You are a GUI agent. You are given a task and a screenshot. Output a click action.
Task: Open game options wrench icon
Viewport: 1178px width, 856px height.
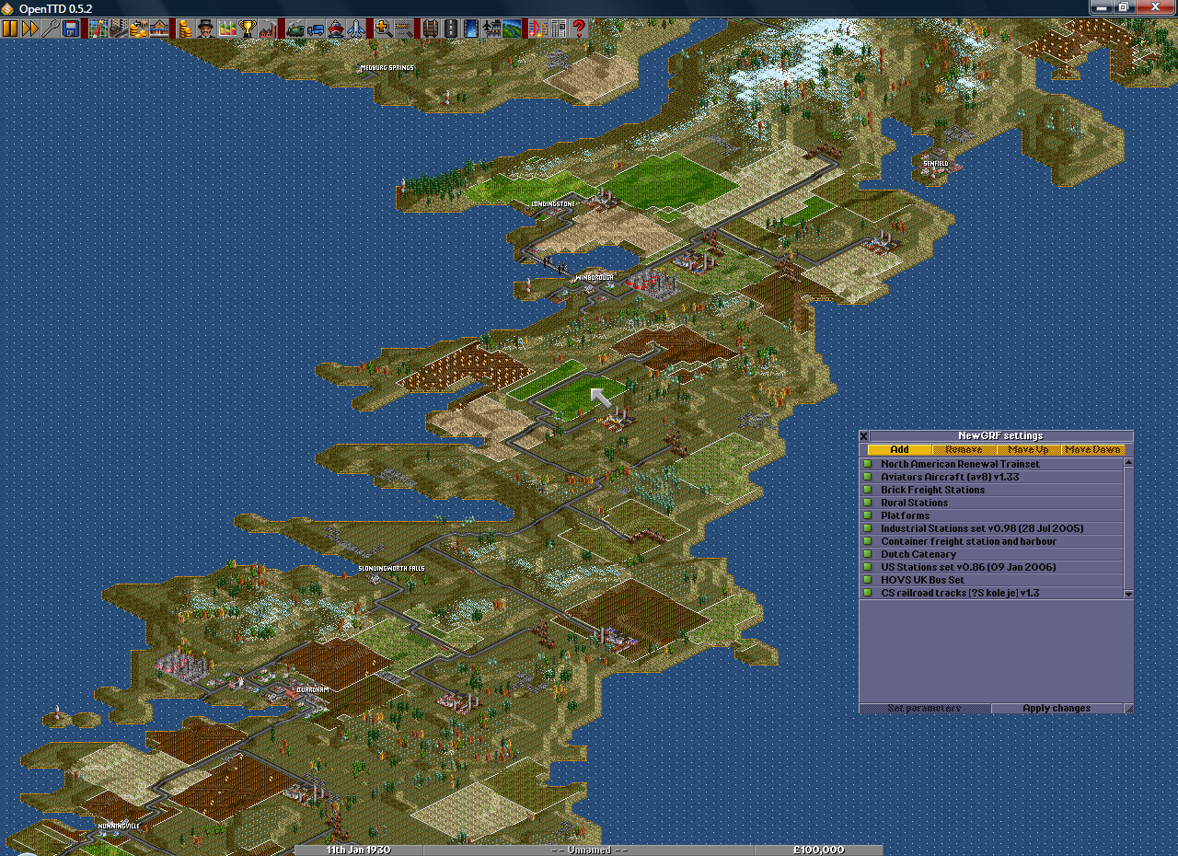tap(51, 29)
